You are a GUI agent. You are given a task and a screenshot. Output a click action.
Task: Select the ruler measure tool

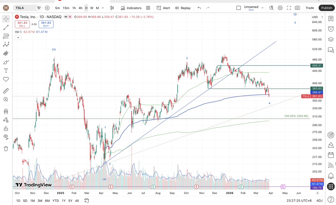click(x=6, y=91)
